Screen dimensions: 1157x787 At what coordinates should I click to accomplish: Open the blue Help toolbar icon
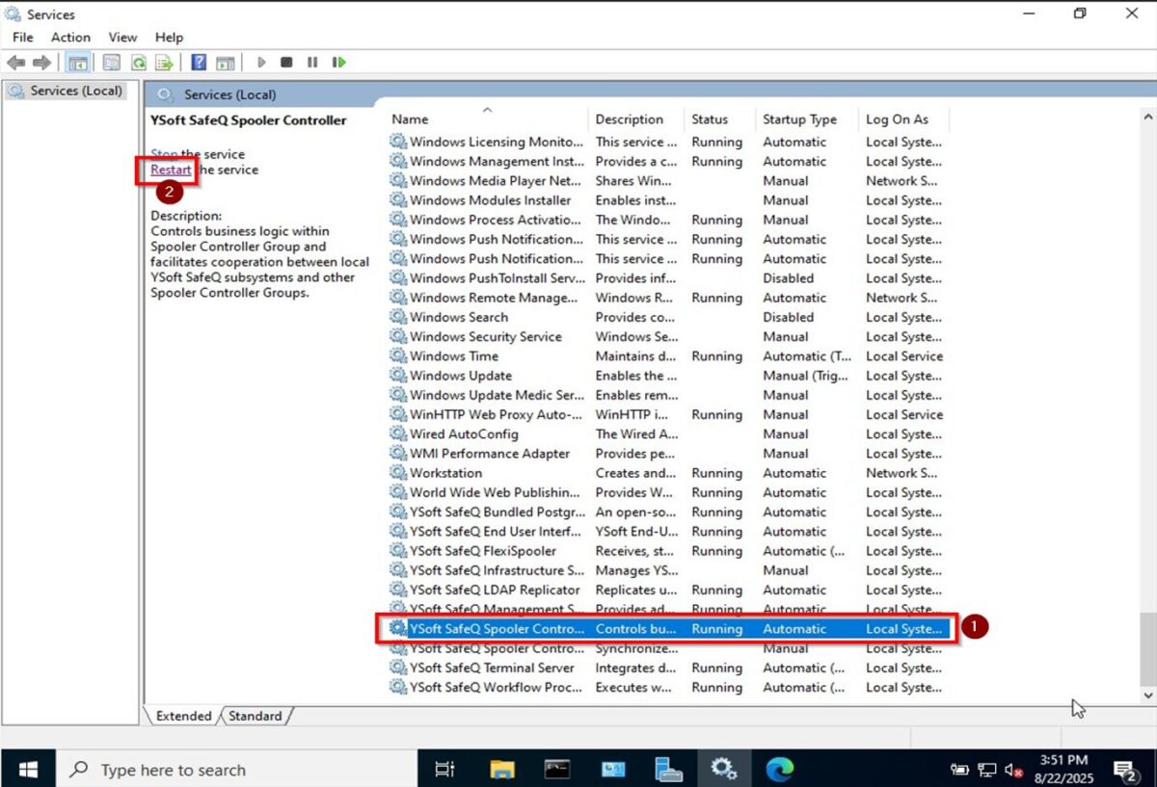click(x=199, y=63)
